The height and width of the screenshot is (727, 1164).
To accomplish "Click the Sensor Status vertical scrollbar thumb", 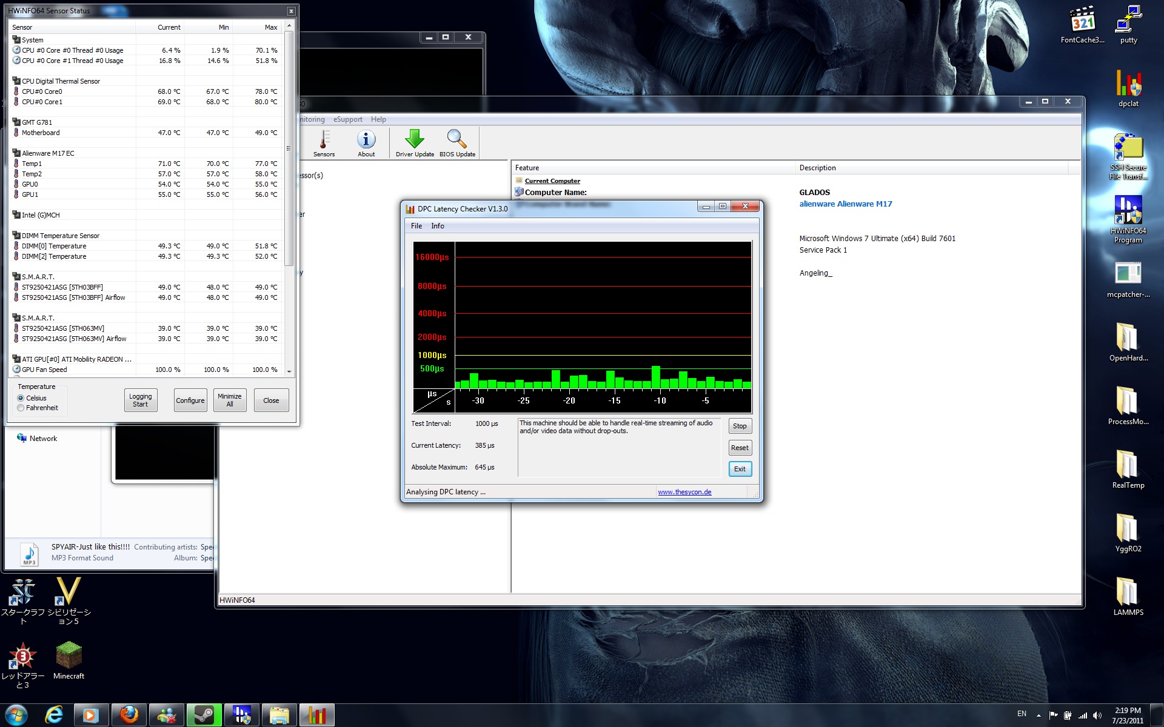I will coord(289,148).
